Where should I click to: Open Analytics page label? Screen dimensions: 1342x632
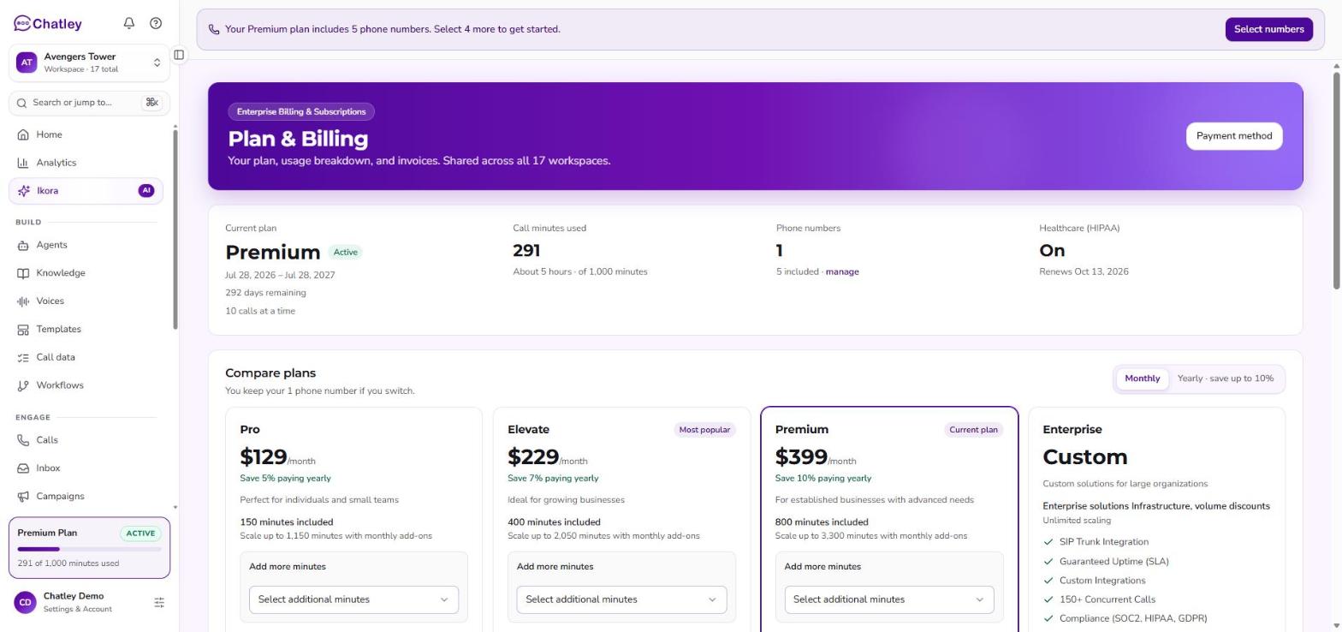pyautogui.click(x=56, y=163)
